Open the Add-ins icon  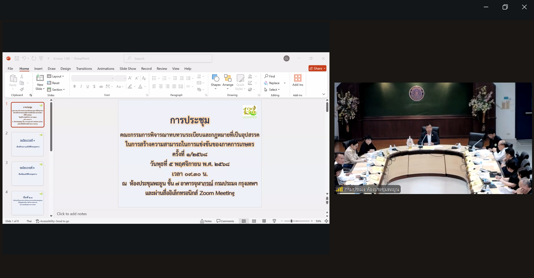point(297,78)
